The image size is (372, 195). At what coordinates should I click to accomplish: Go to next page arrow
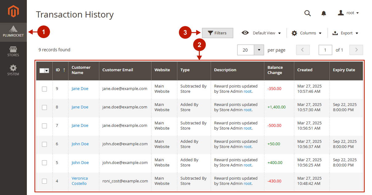356,50
